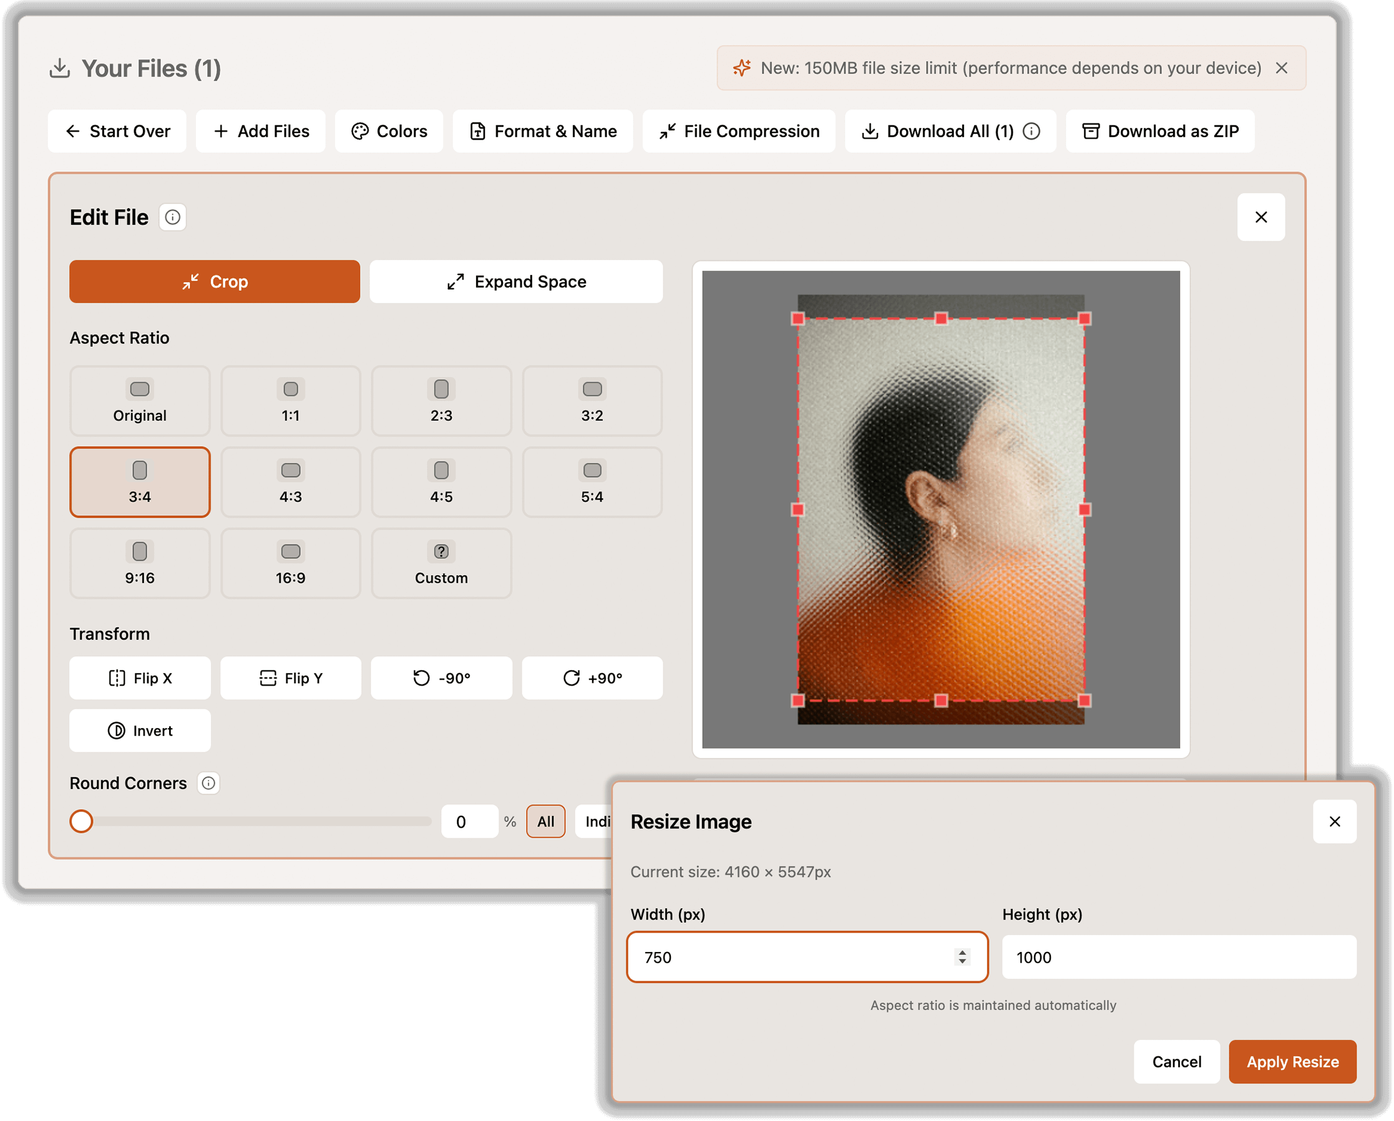
Task: Choose the Custom aspect ratio option
Action: 441,563
